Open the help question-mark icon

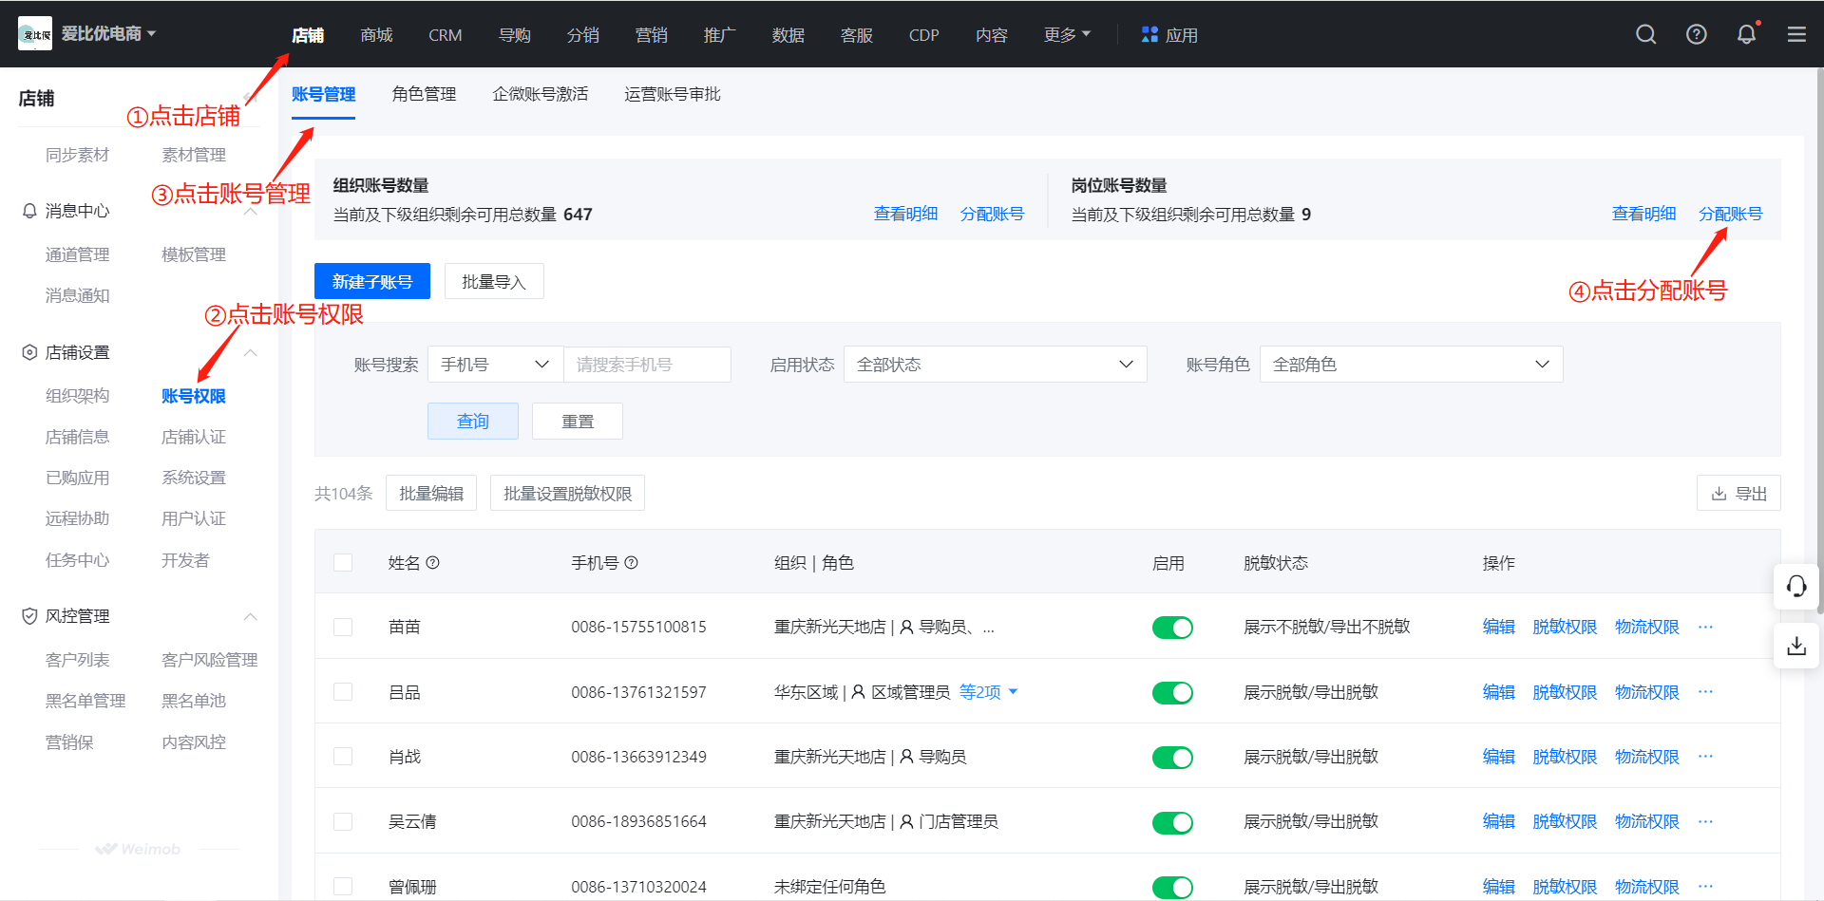(x=1697, y=34)
